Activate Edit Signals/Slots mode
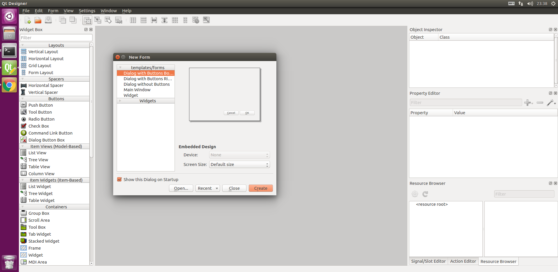The width and height of the screenshot is (558, 272). coord(98,20)
